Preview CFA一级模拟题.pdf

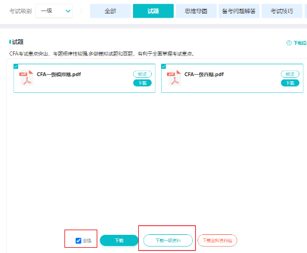click(x=142, y=74)
